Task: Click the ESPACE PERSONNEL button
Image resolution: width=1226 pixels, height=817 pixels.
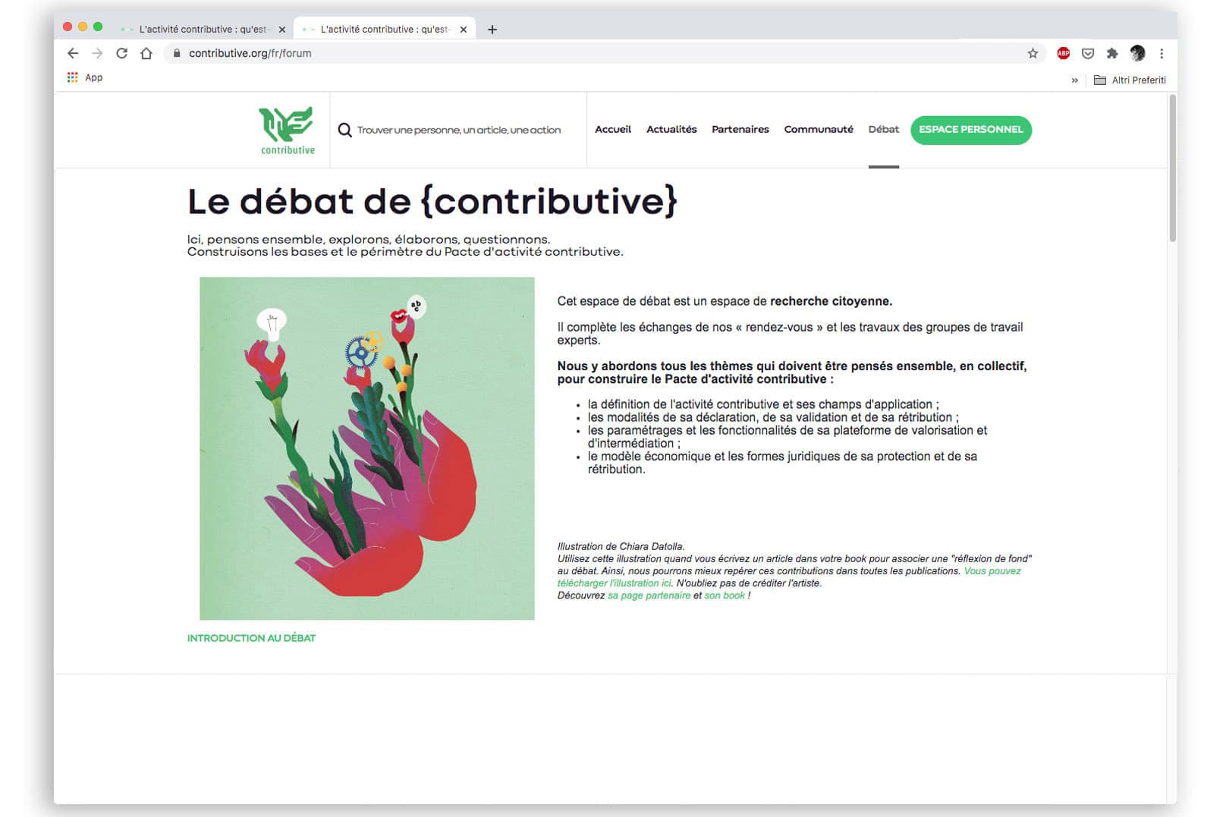Action: 971,130
